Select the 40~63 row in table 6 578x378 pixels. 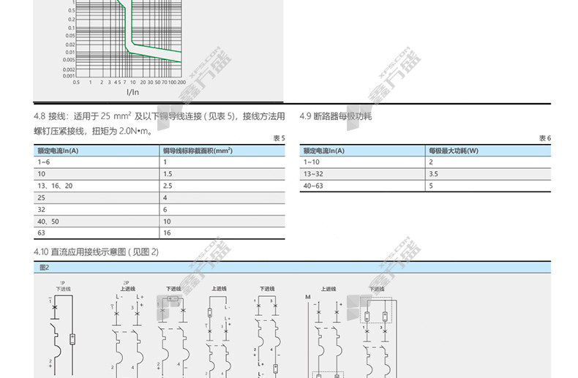pyautogui.click(x=424, y=186)
